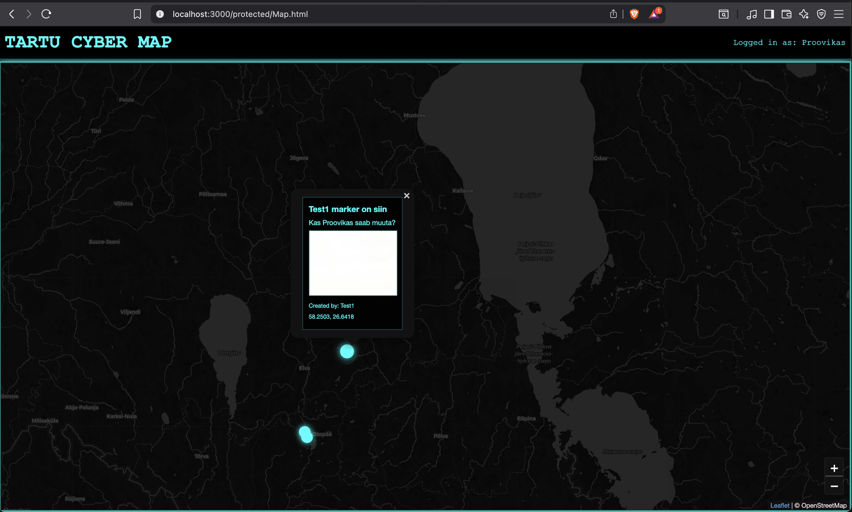
Task: Click the Elva map label
Action: [304, 368]
